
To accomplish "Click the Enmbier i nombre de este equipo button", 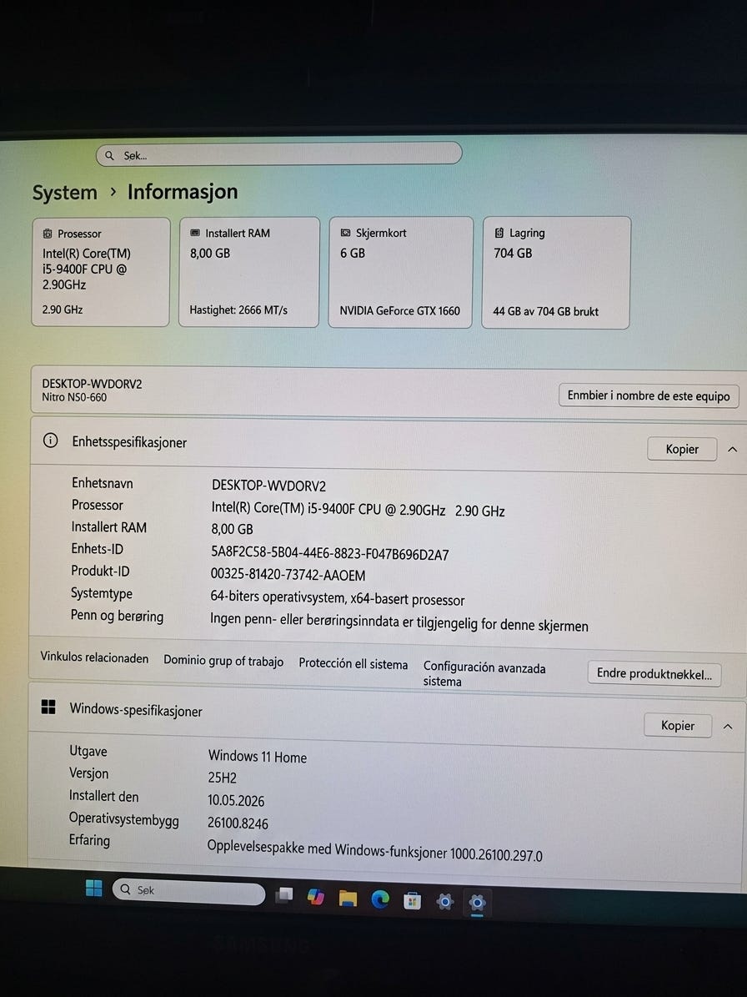I will point(649,395).
